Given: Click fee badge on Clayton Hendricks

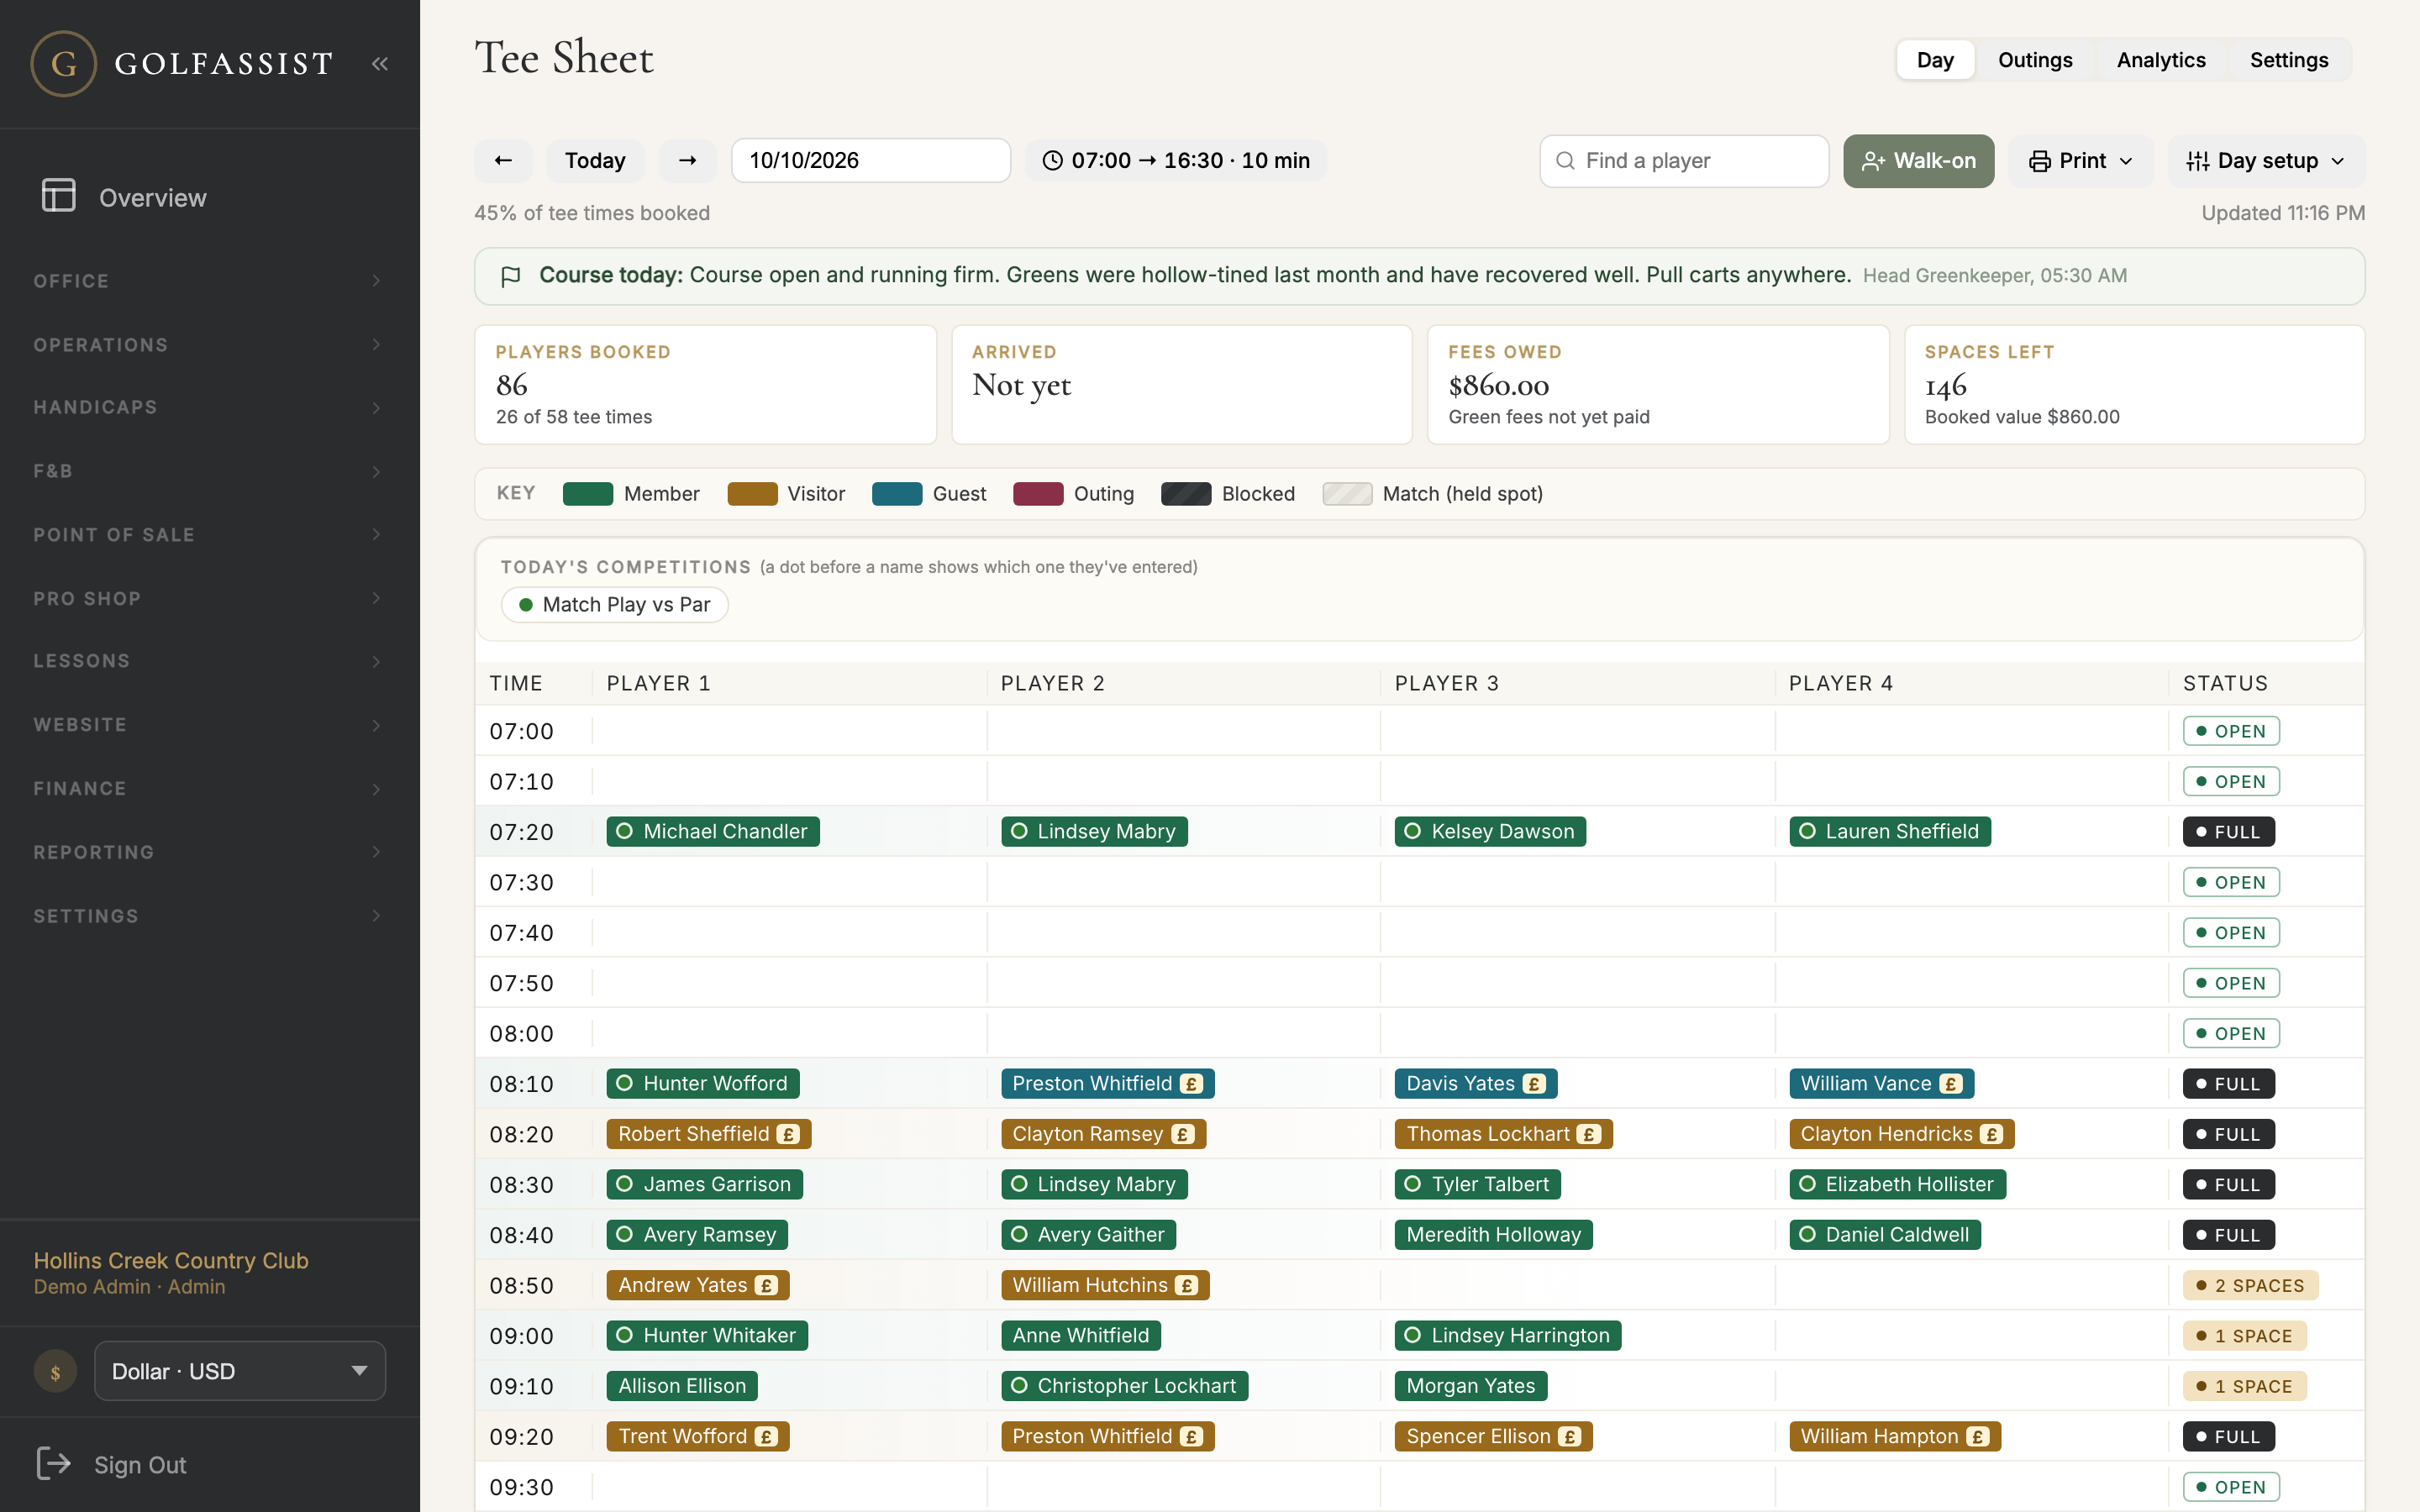Looking at the screenshot, I should click(x=1992, y=1134).
